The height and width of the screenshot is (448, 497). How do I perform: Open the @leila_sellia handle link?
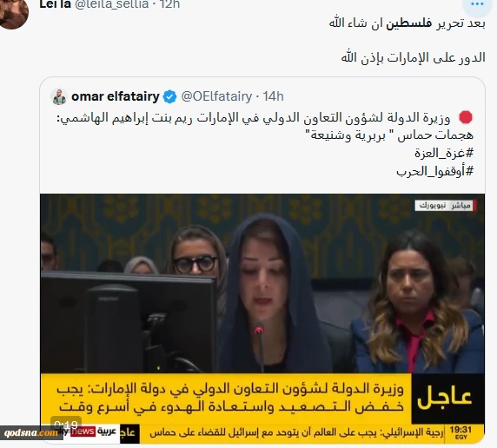[x=111, y=4]
